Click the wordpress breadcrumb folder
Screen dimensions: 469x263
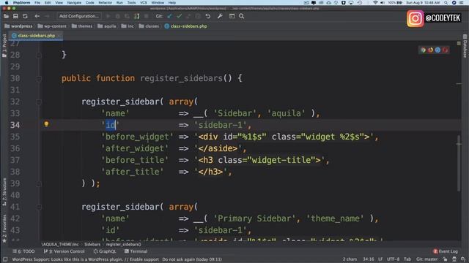(18, 26)
